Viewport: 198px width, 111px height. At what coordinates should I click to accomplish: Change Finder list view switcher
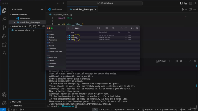point(98,28)
